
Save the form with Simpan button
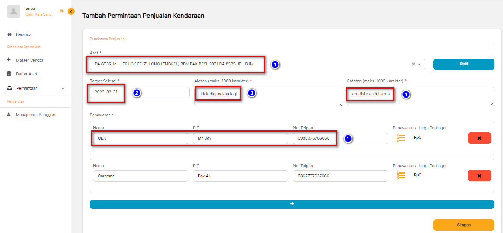[x=464, y=225]
